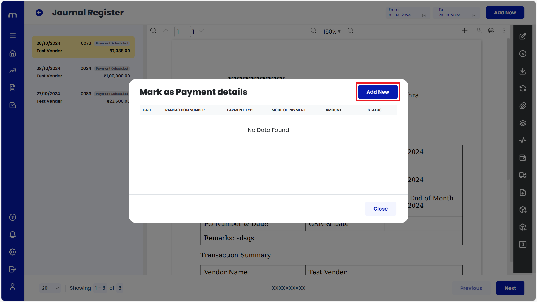Open the three-dot more options menu
The width and height of the screenshot is (537, 302).
[504, 31]
